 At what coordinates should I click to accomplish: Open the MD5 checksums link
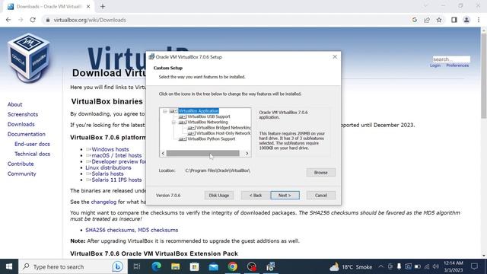pyautogui.click(x=158, y=230)
